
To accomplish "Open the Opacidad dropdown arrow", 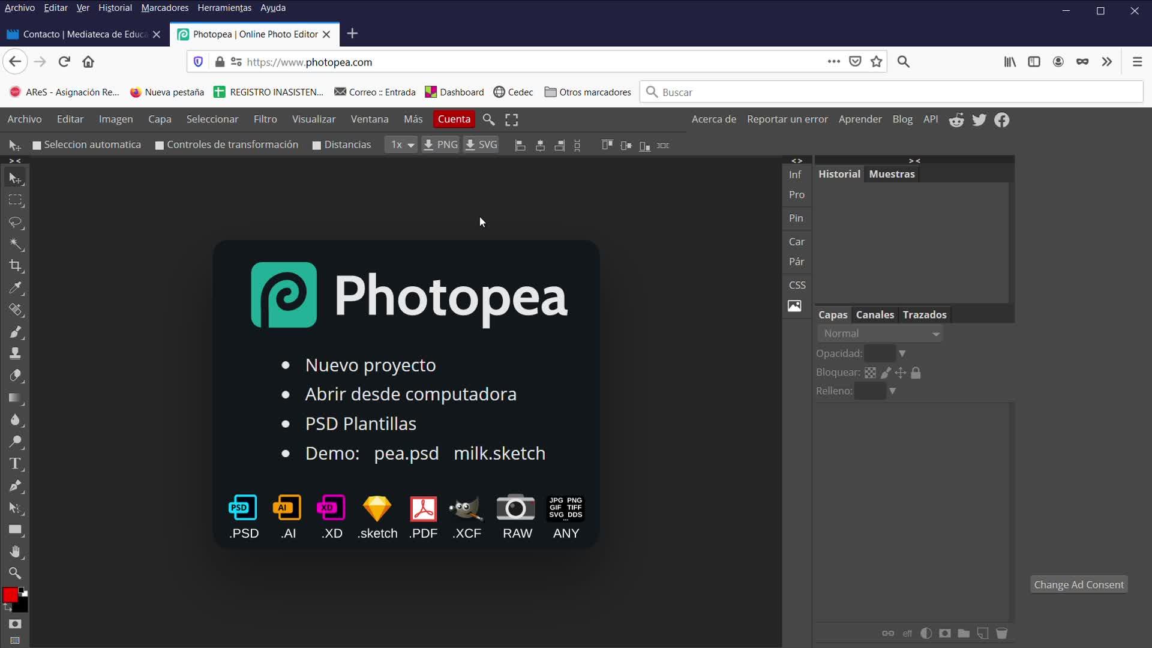I will coord(902,354).
